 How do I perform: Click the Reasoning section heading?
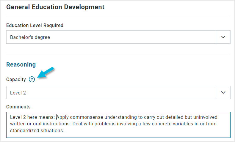(21, 64)
